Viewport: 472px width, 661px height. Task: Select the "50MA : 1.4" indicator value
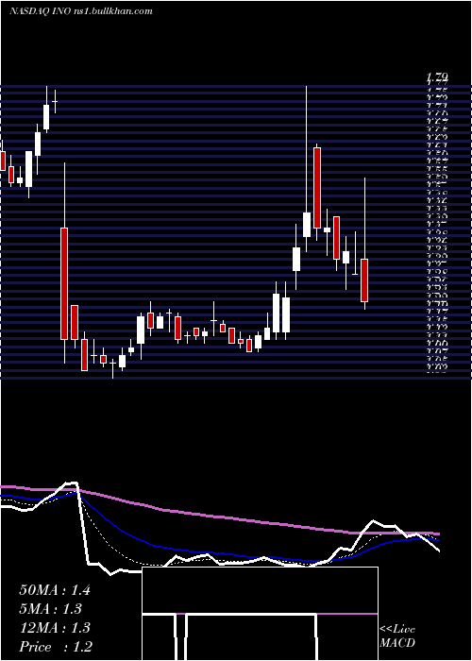(x=55, y=590)
